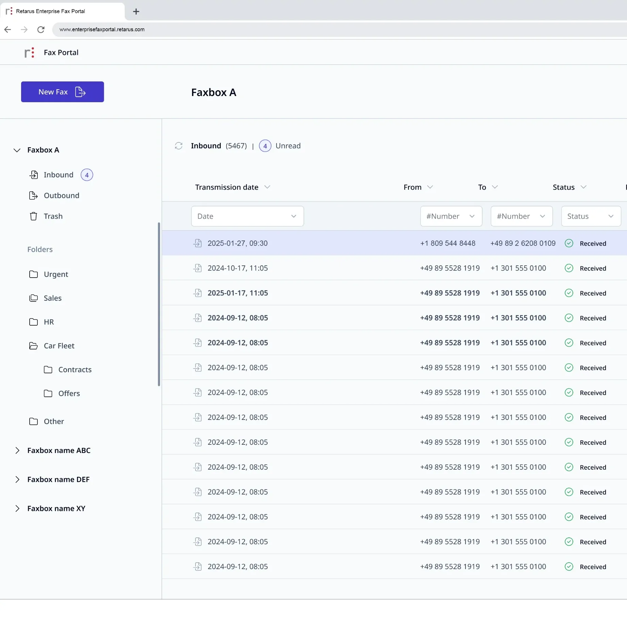Open the Date filter dropdown
Image resolution: width=627 pixels, height=627 pixels.
[x=247, y=216]
